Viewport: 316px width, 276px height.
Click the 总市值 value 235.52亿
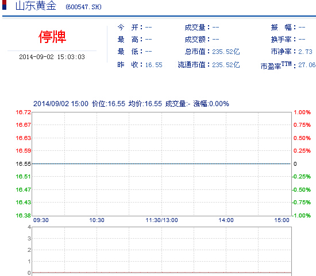(x=226, y=52)
